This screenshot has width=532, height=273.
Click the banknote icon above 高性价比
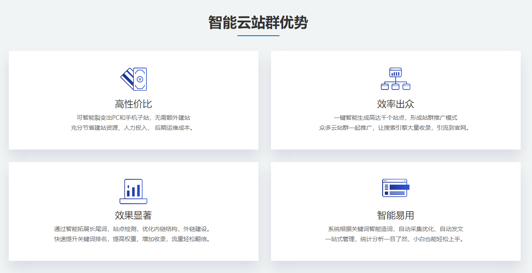[133, 79]
